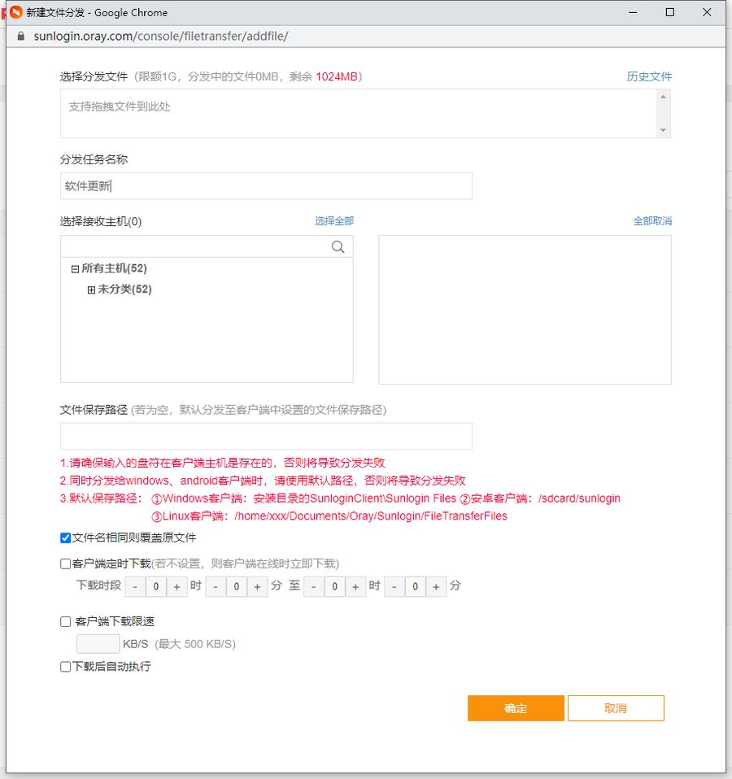Increase the end minute with plus button
Screen dimensions: 732x779
point(436,587)
